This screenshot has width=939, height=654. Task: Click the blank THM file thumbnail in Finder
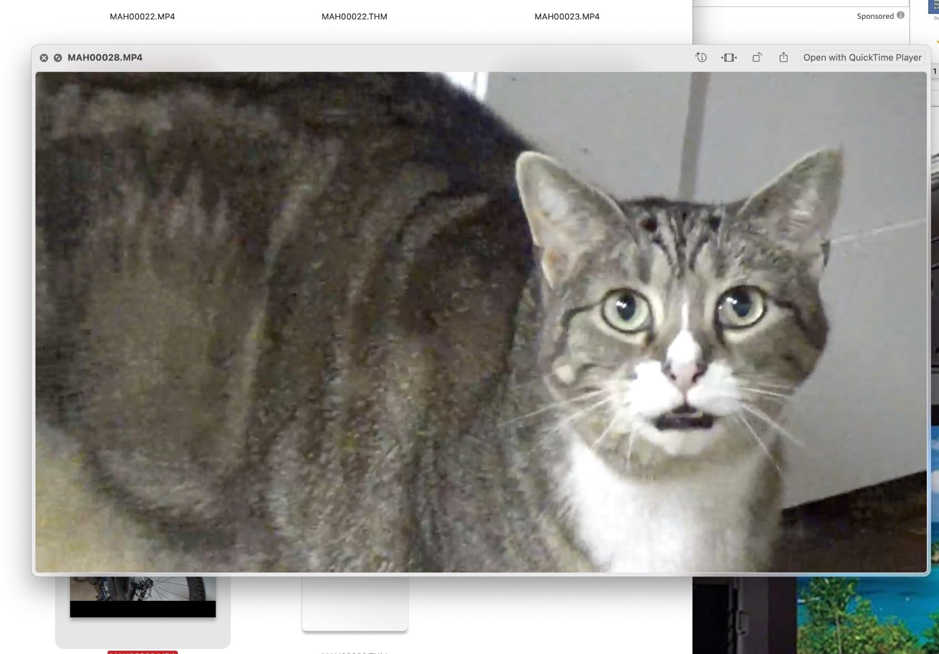[355, 603]
